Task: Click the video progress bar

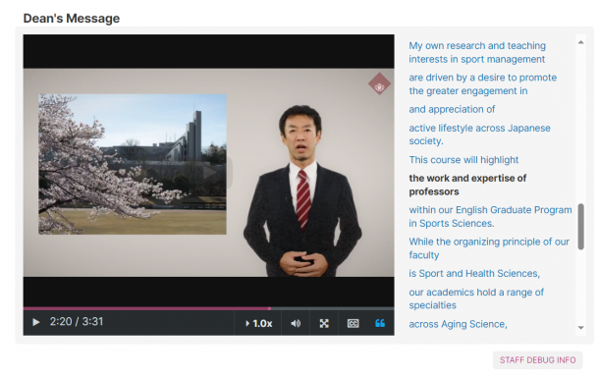Action: coord(208,308)
